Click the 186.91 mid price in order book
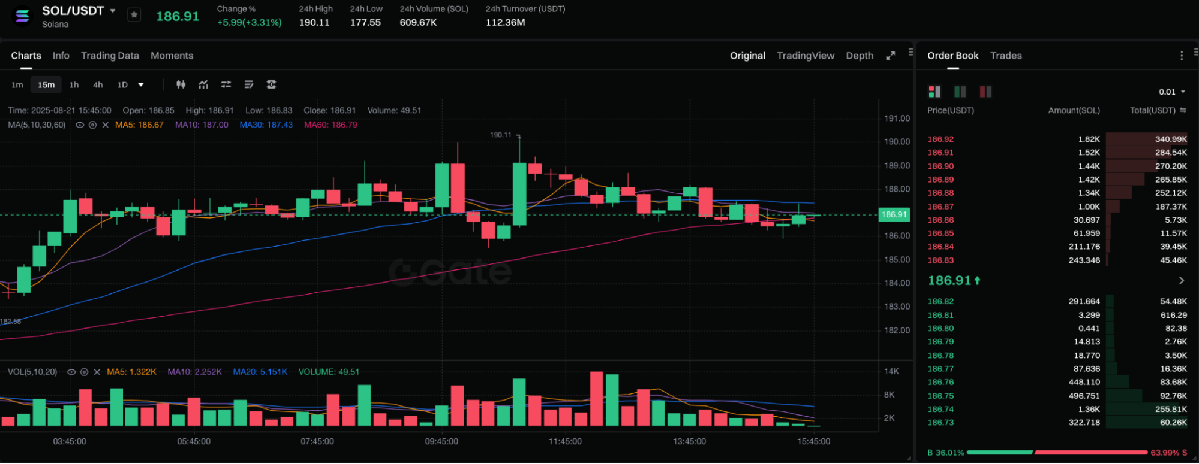This screenshot has width=1199, height=464. point(949,280)
